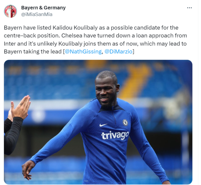201x185 pixels.
Task: Click the words Kalidou Koulibaly in tweet
Action: [75, 28]
